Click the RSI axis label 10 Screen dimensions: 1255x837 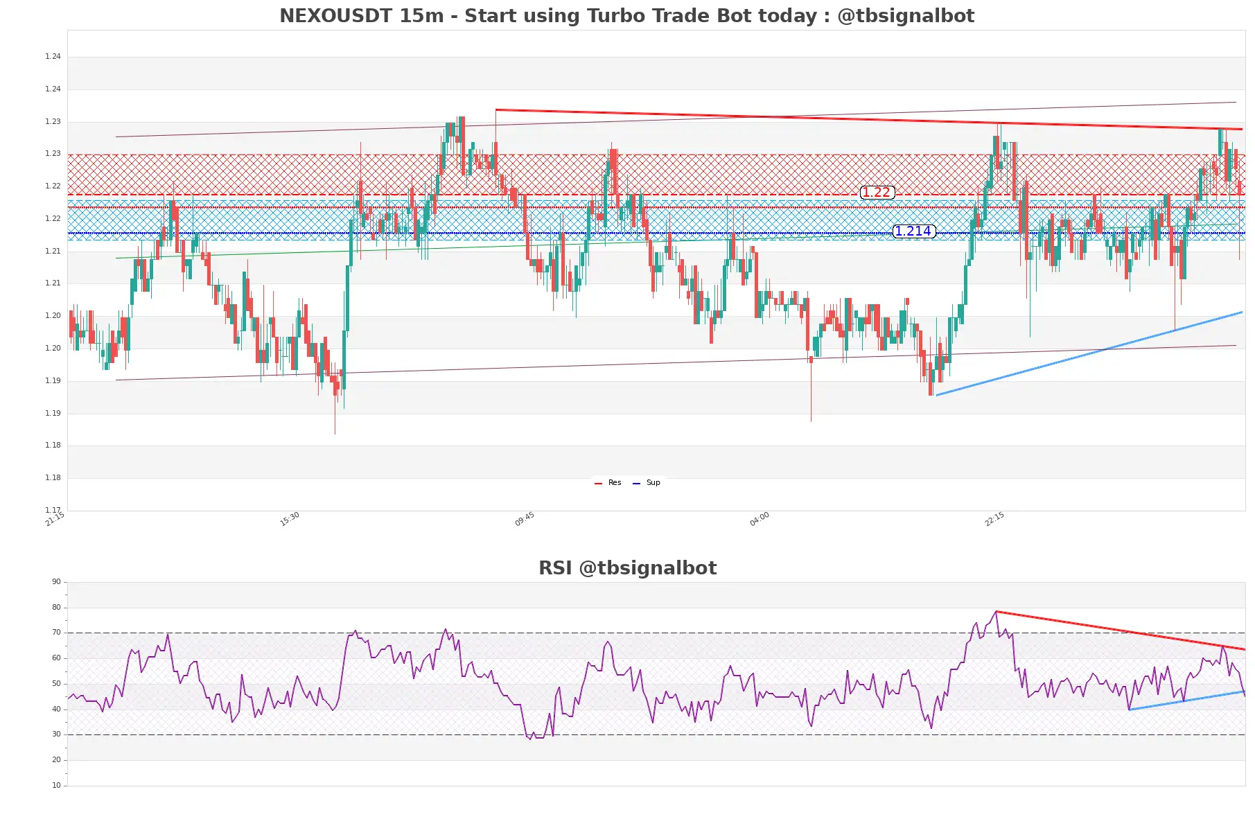click(x=56, y=786)
